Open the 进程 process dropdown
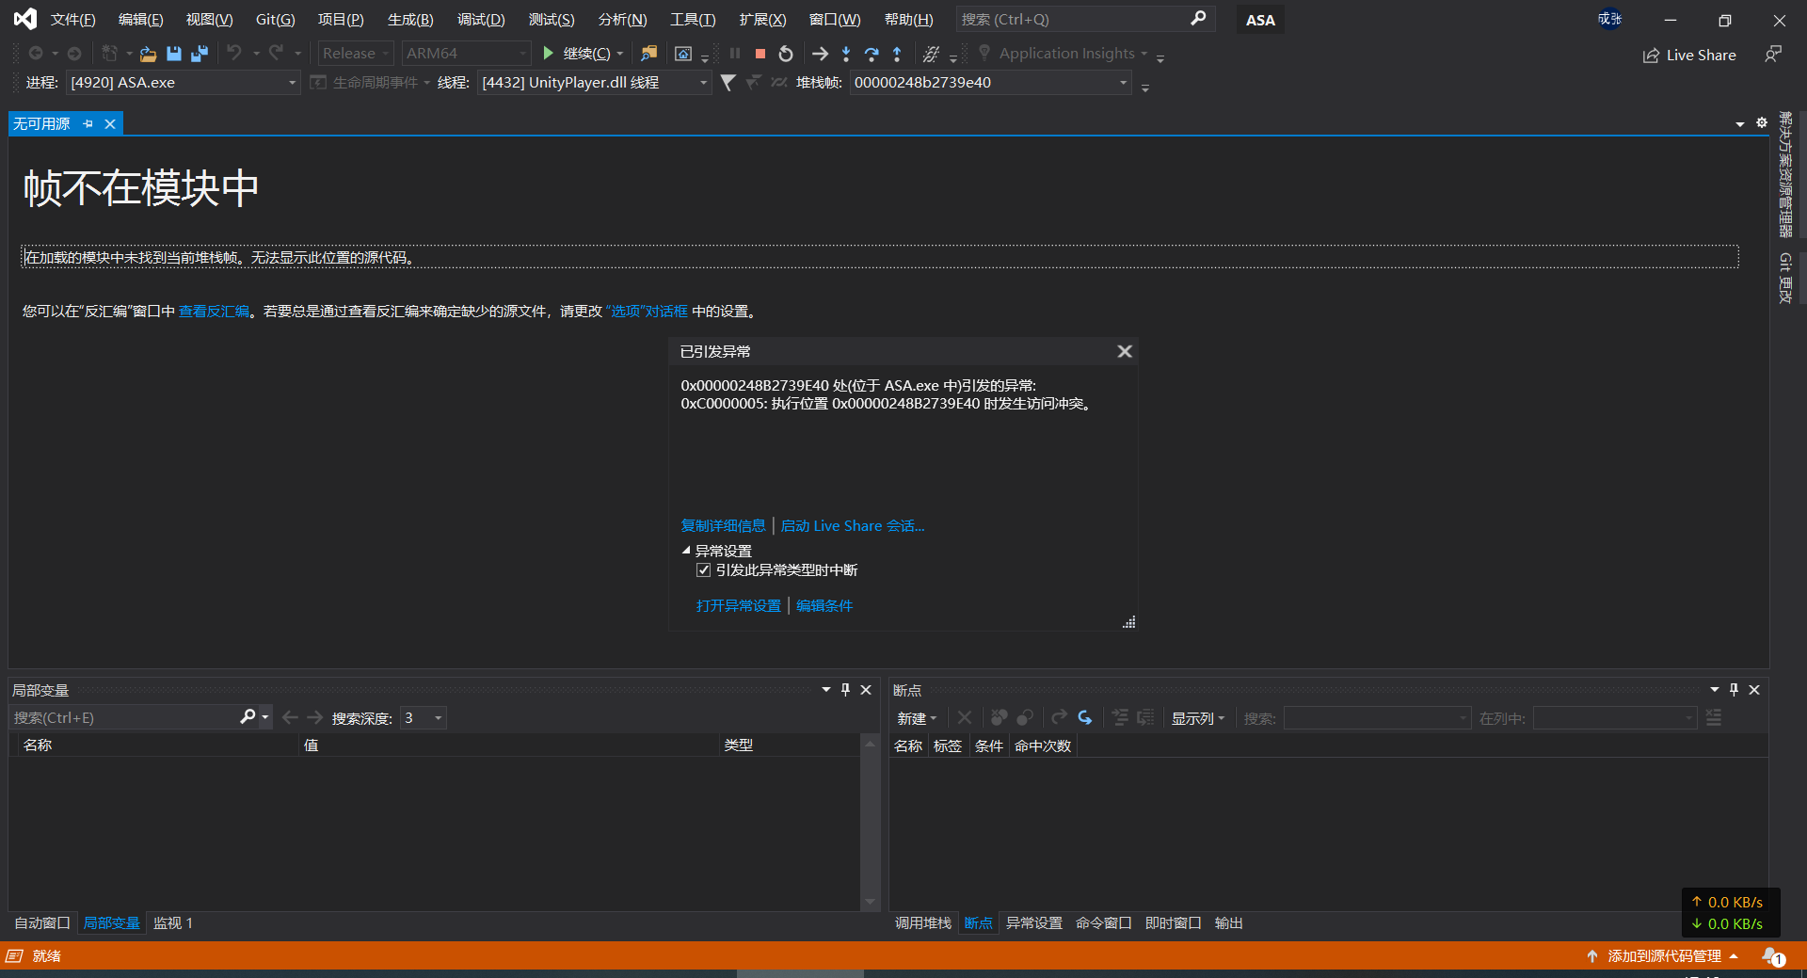The image size is (1807, 978). (292, 83)
